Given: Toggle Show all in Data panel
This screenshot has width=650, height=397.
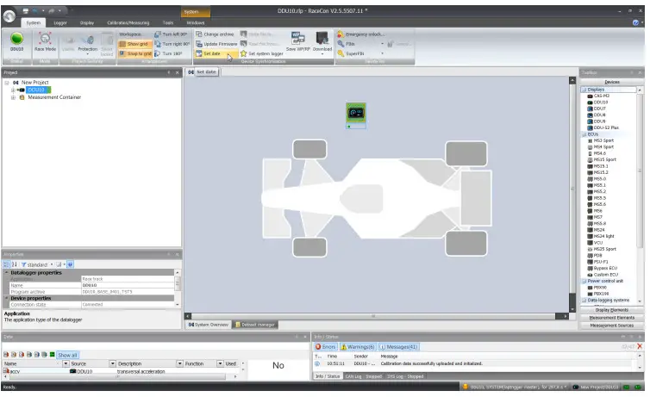Looking at the screenshot, I should pyautogui.click(x=67, y=355).
